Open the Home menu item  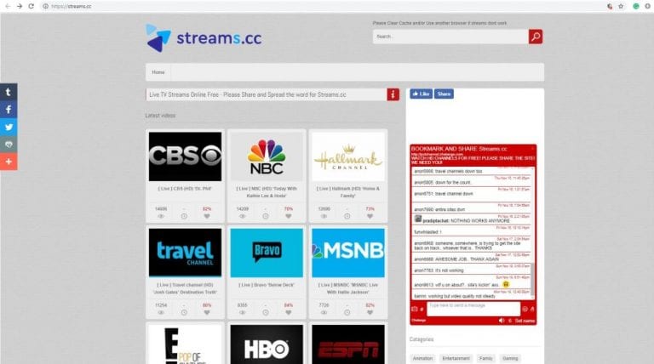point(158,72)
